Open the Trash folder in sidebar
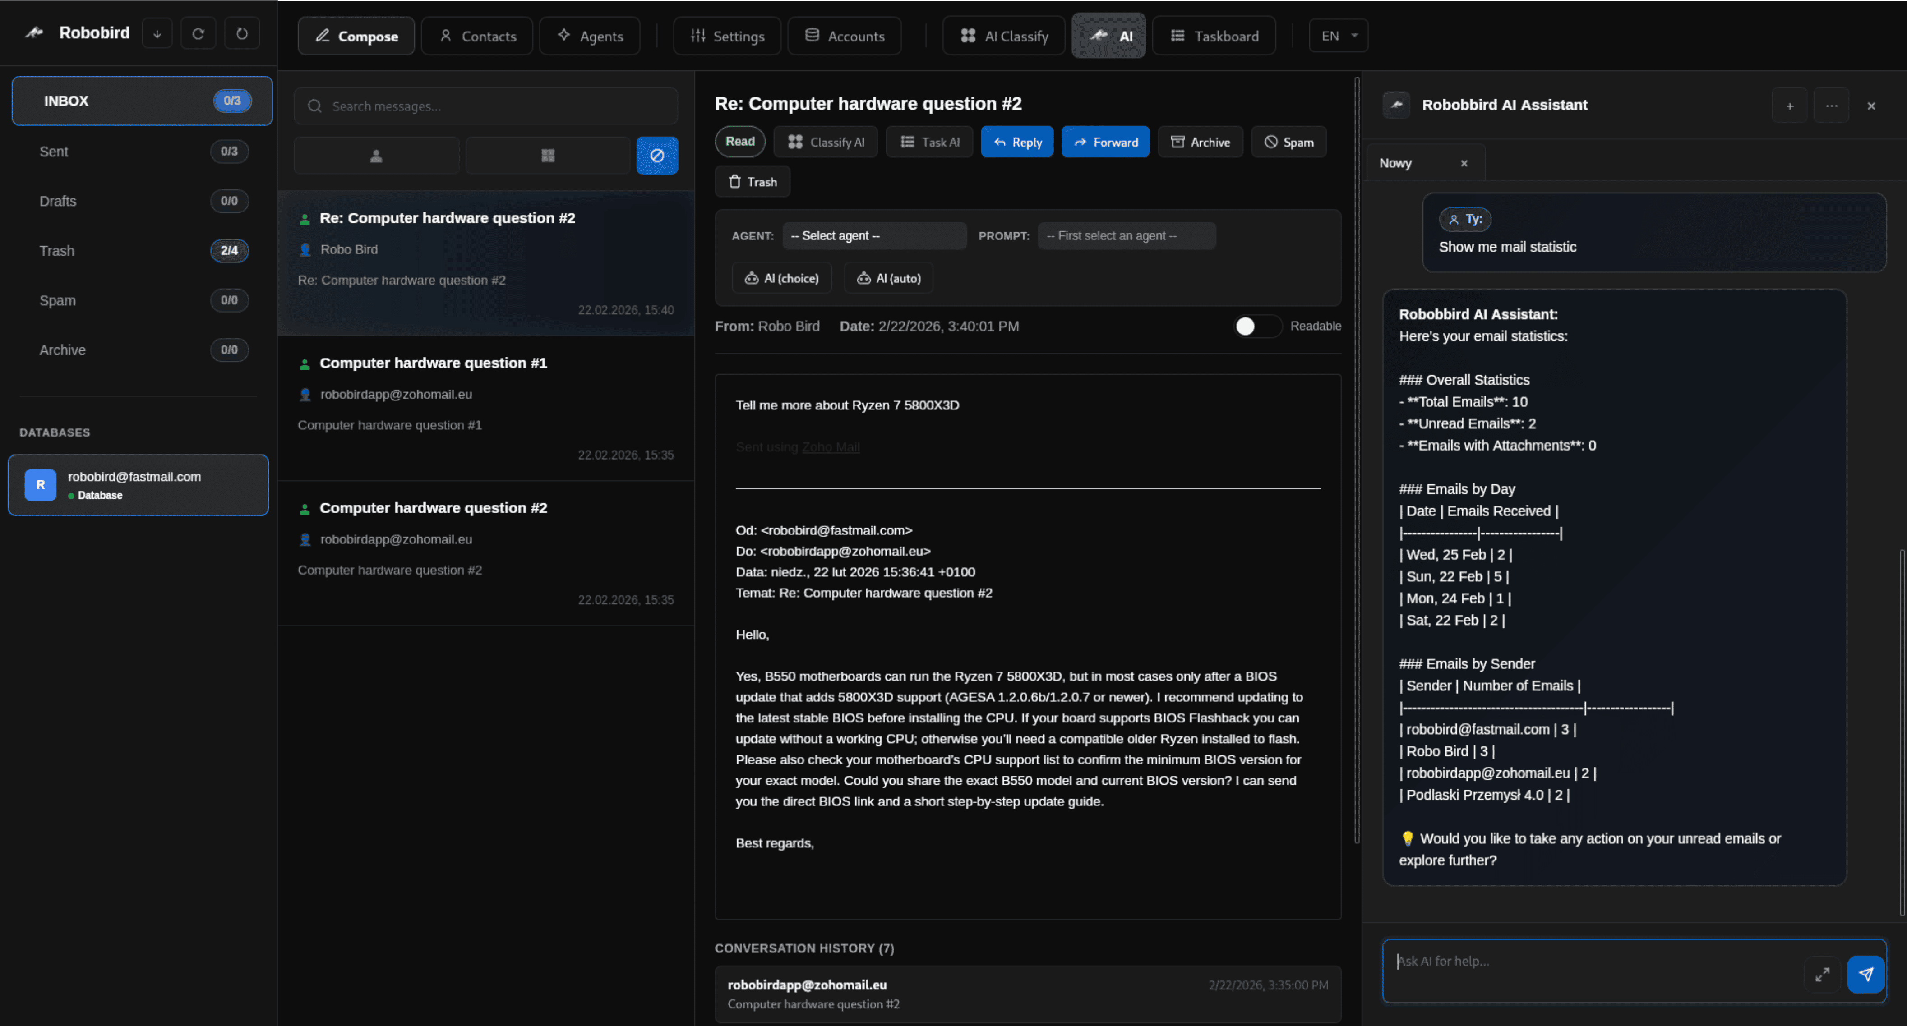1907x1026 pixels. click(x=57, y=251)
